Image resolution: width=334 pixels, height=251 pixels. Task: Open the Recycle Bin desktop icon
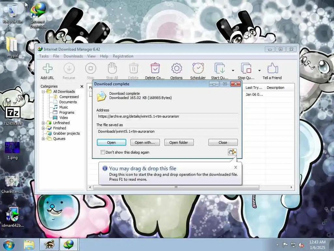click(x=13, y=13)
